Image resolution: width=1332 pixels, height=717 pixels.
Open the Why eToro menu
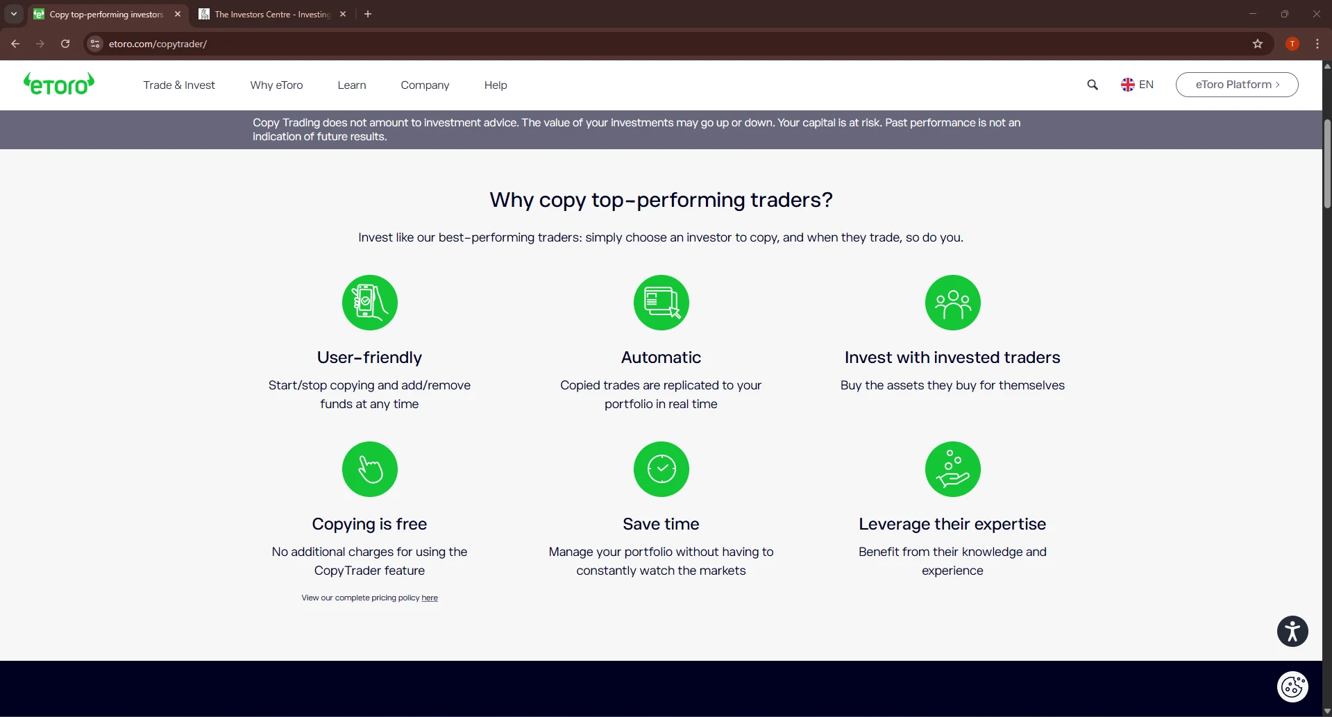276,85
